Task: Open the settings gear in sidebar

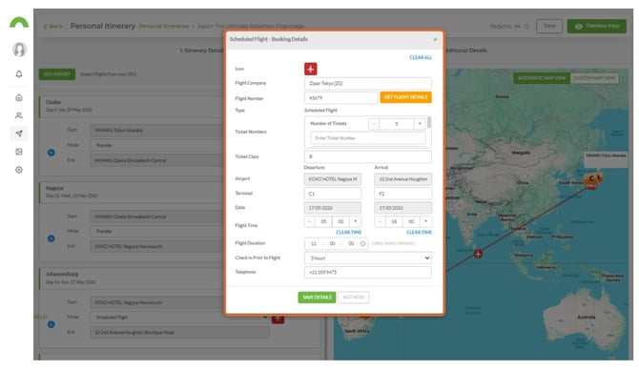Action: tap(19, 170)
